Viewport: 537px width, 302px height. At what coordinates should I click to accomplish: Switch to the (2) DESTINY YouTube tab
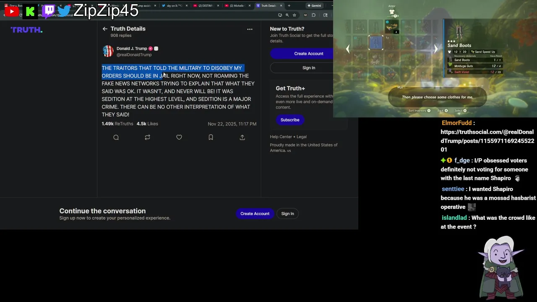[205, 5]
